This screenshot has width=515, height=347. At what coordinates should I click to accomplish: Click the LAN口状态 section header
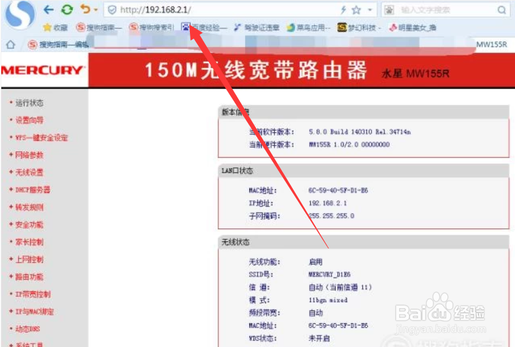coord(364,171)
